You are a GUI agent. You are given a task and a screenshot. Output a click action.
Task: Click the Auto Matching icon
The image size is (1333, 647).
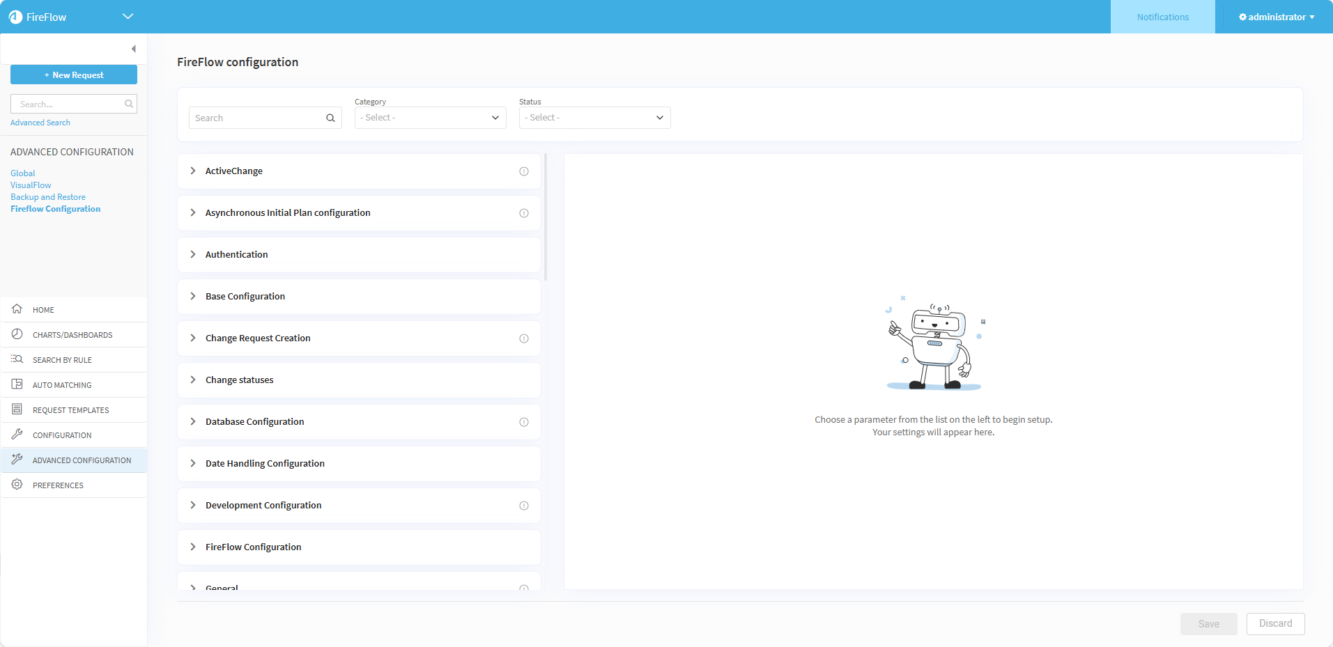point(17,384)
